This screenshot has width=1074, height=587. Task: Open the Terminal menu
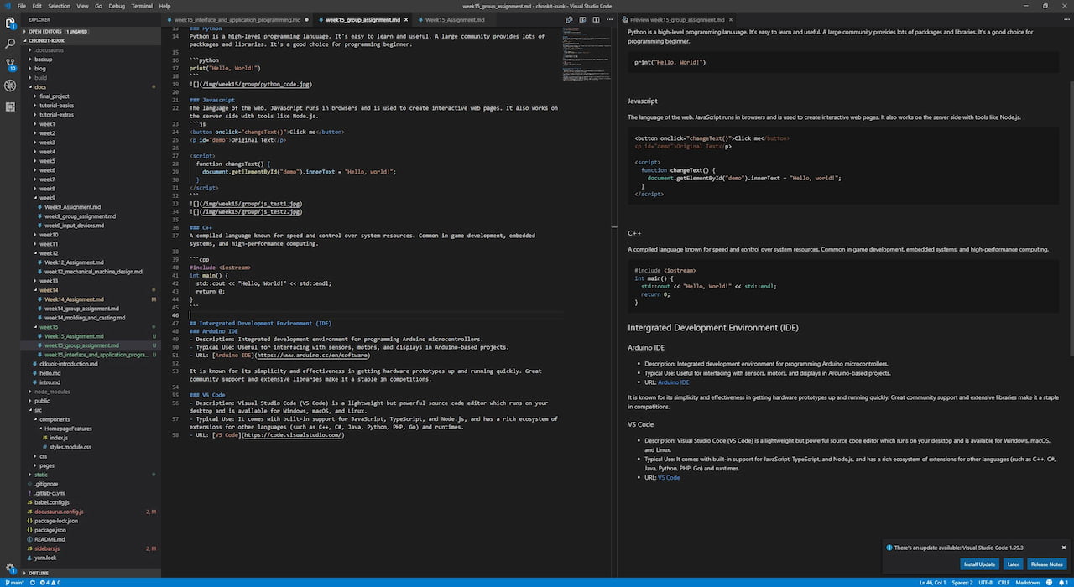[x=142, y=5]
